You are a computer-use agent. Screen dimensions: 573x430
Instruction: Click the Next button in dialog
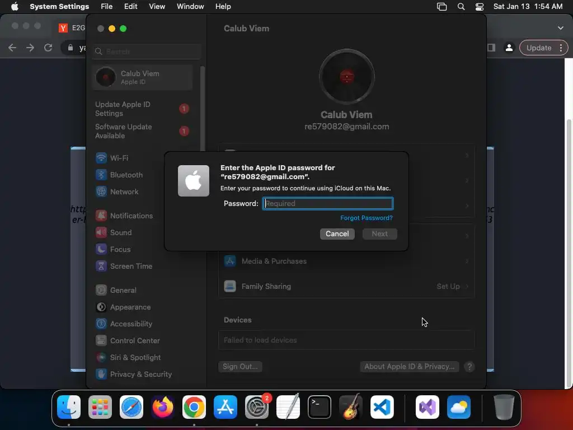[380, 233]
